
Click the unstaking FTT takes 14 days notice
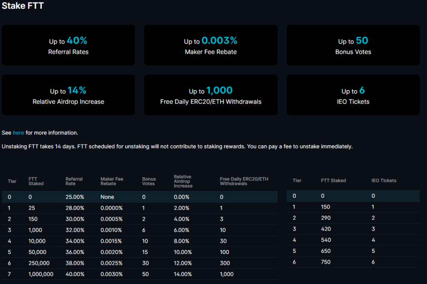[x=177, y=146]
